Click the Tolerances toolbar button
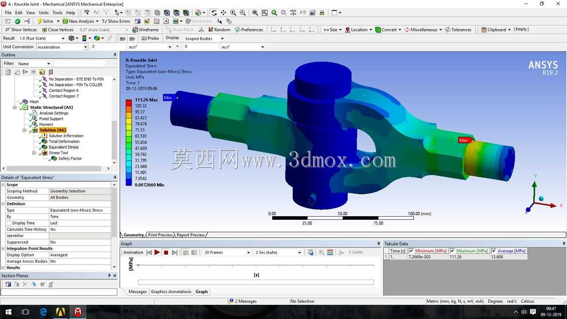Image resolution: width=567 pixels, height=319 pixels. [458, 30]
